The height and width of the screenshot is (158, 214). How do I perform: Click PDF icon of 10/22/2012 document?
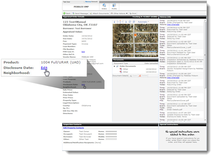121,69
